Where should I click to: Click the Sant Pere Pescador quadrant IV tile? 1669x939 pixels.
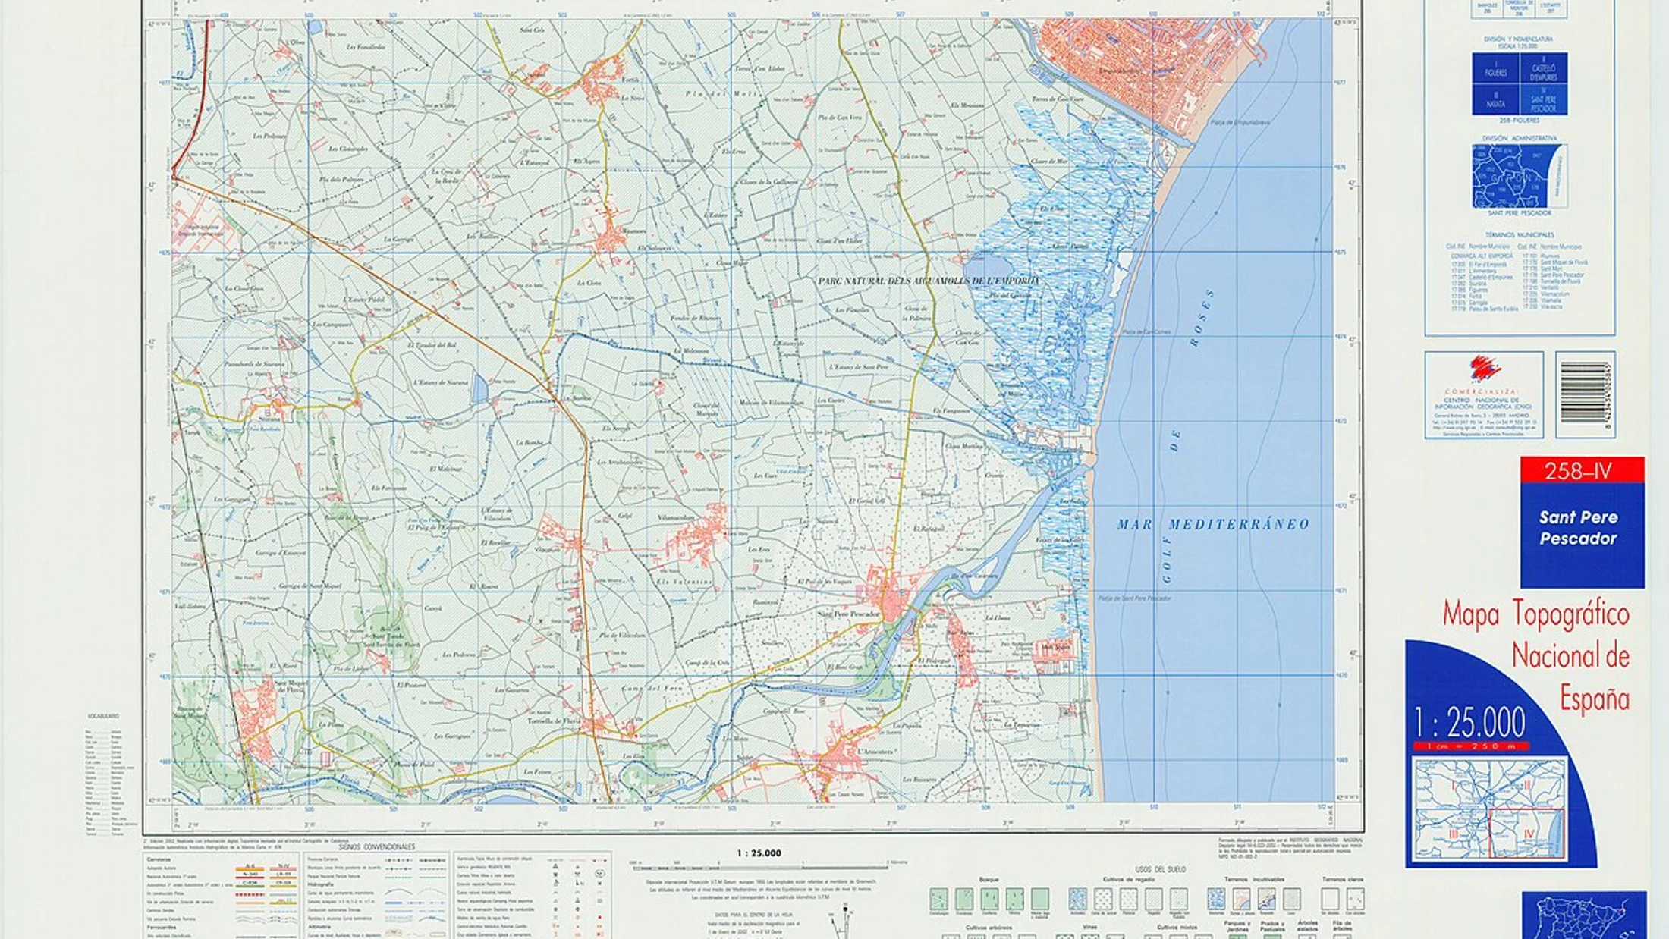[1543, 100]
